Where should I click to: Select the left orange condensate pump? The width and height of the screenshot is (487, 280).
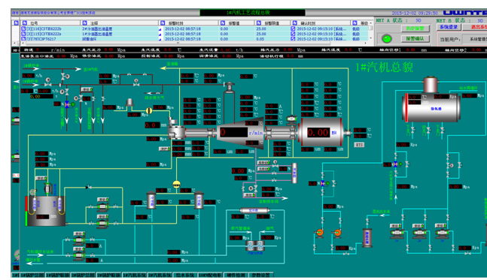(319, 232)
